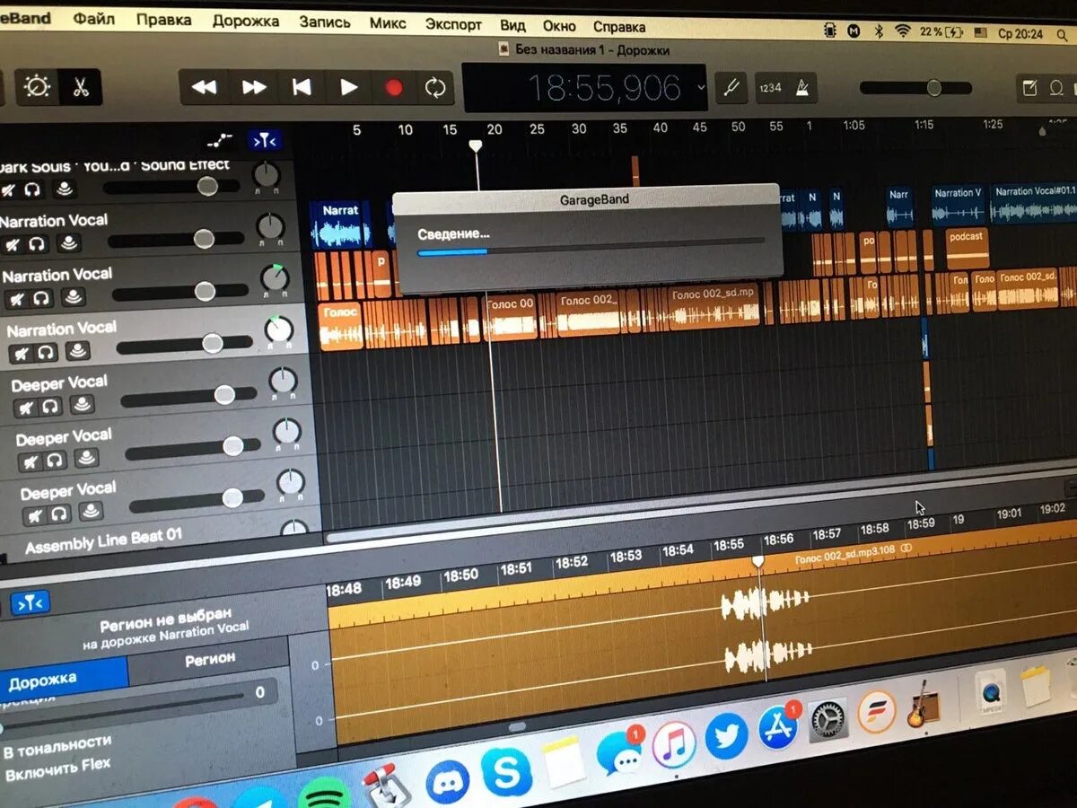The width and height of the screenshot is (1077, 808).
Task: Go to beginning of project button
Action: [302, 87]
